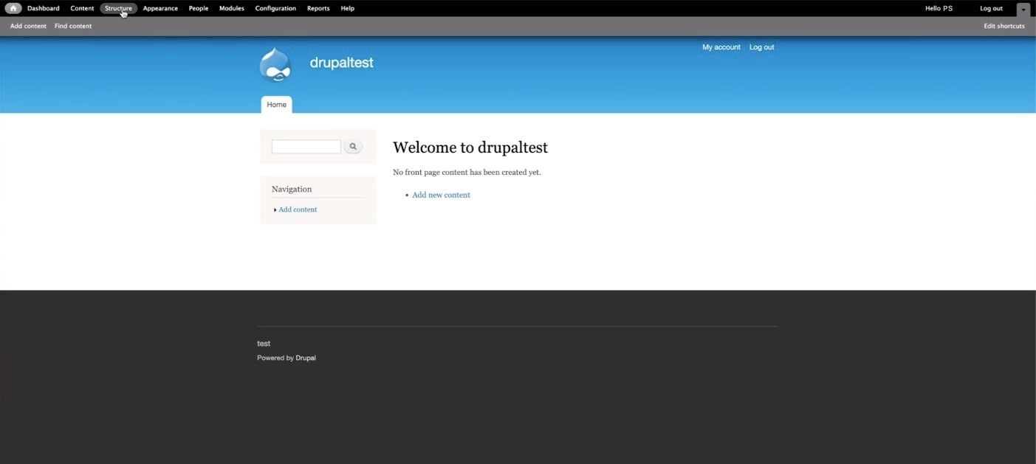
Task: Click Add content shortcut
Action: [28, 26]
